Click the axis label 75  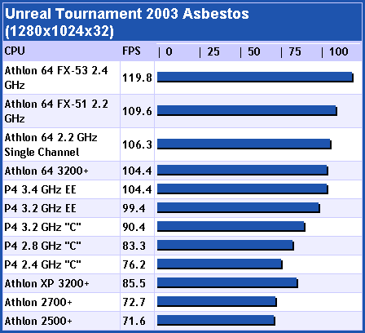295,51
